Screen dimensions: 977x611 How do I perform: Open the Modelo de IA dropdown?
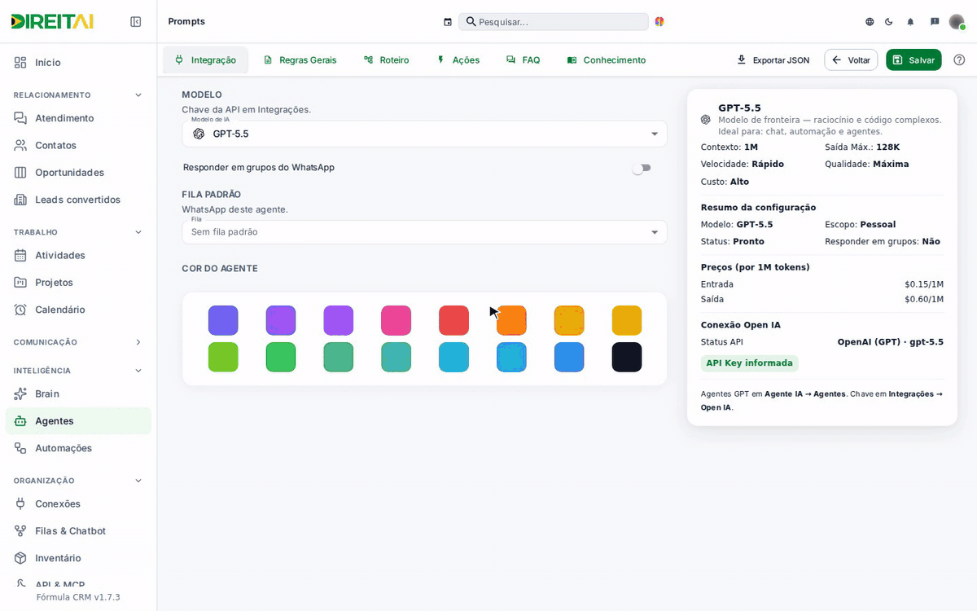[424, 134]
